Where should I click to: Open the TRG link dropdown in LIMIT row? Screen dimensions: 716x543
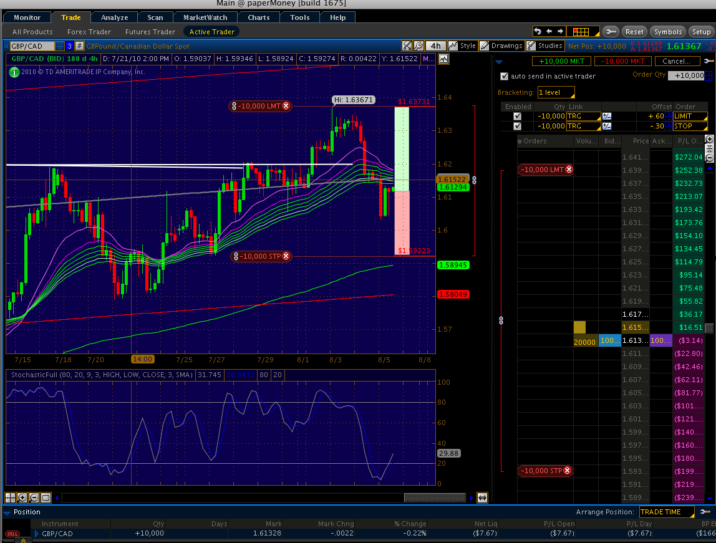(x=584, y=117)
